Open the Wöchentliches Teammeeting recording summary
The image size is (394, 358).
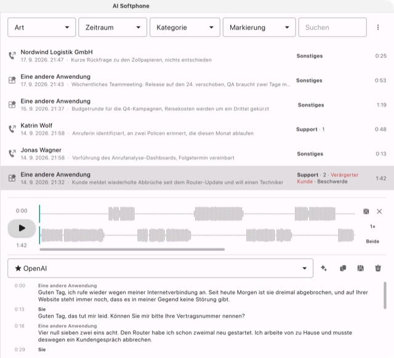click(x=180, y=84)
